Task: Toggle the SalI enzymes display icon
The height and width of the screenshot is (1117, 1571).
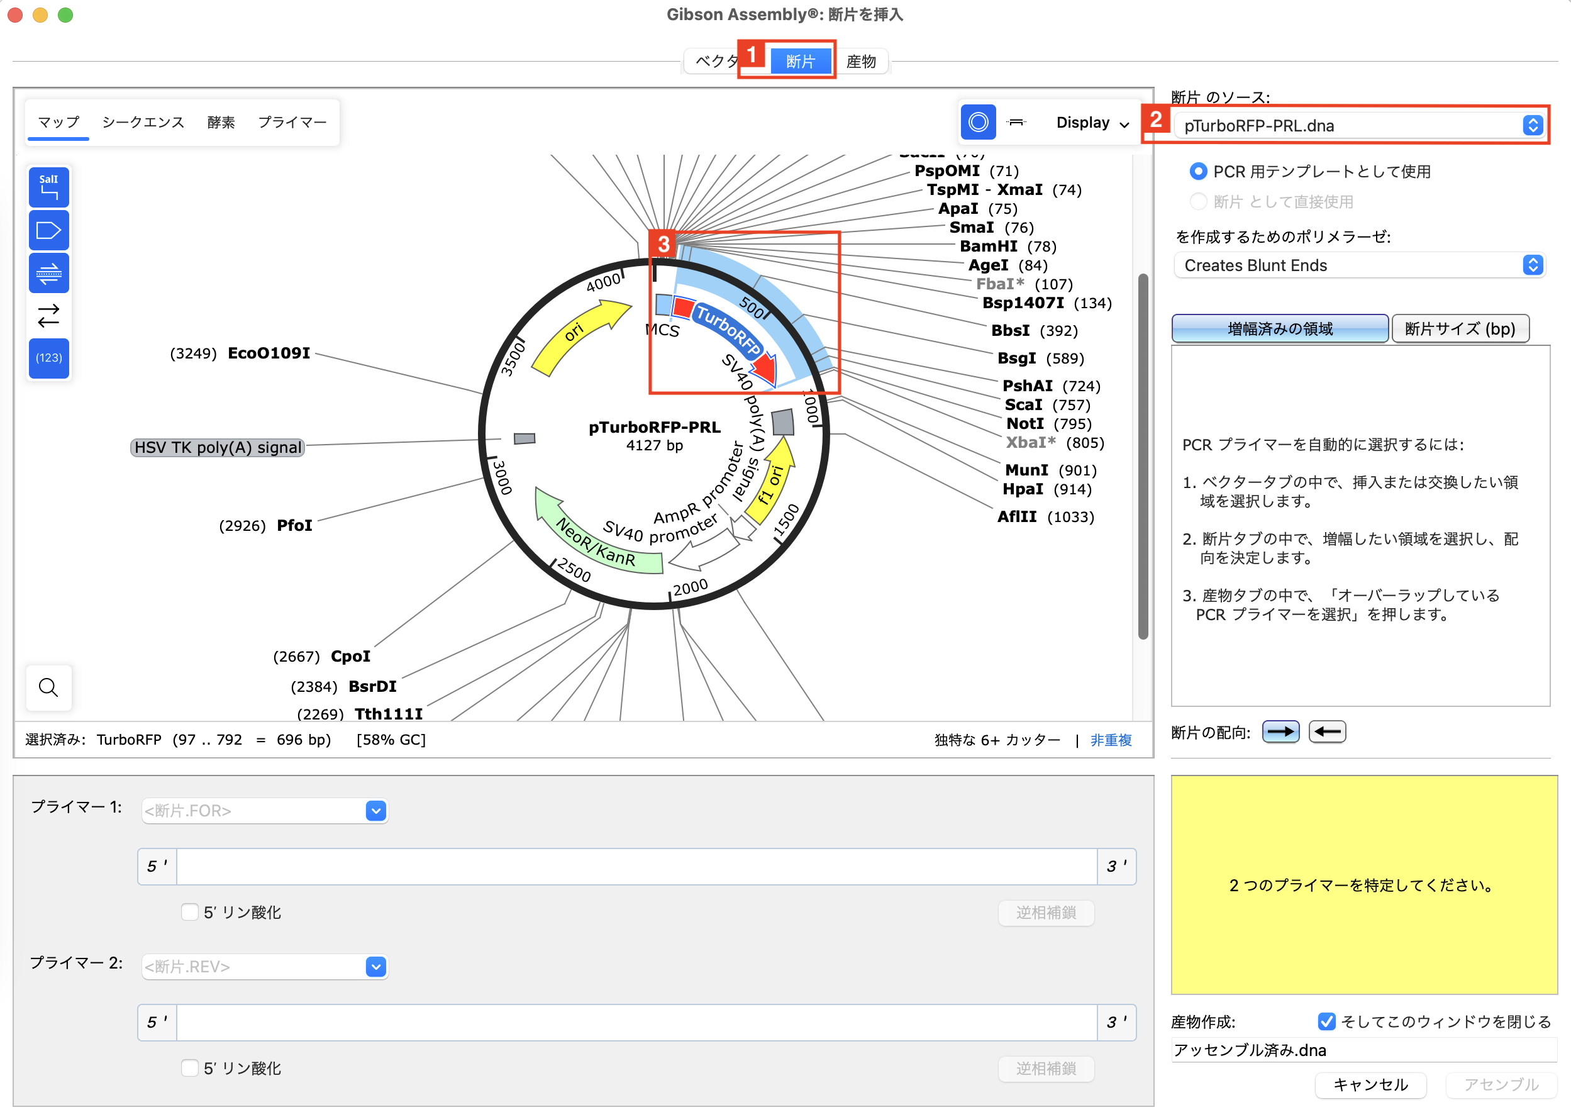Action: coord(48,187)
